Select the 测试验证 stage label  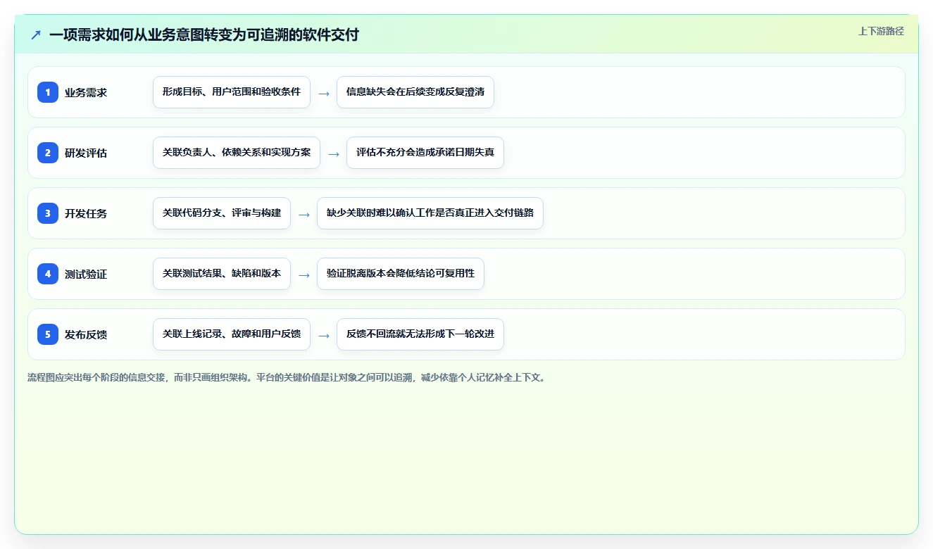tap(86, 274)
